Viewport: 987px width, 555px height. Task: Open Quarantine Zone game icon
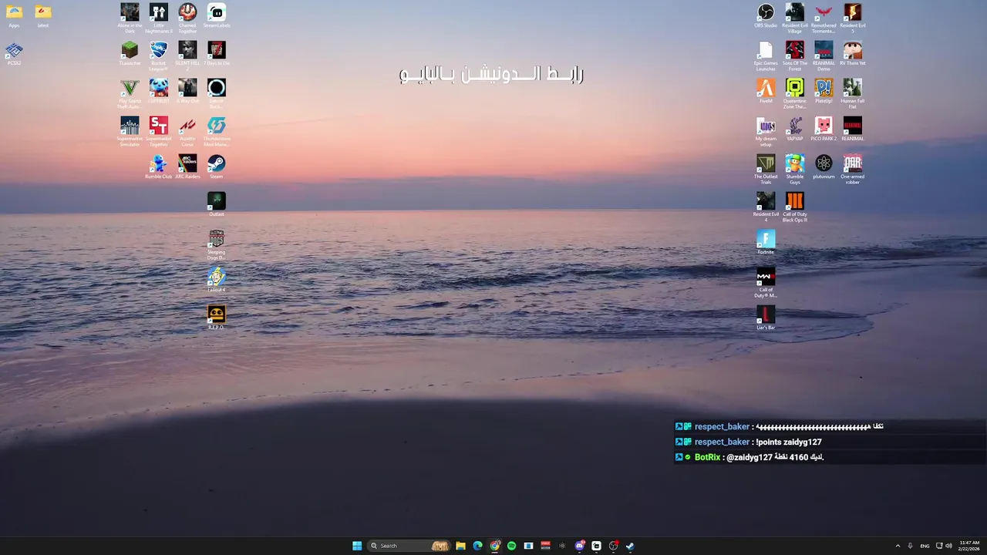[795, 94]
